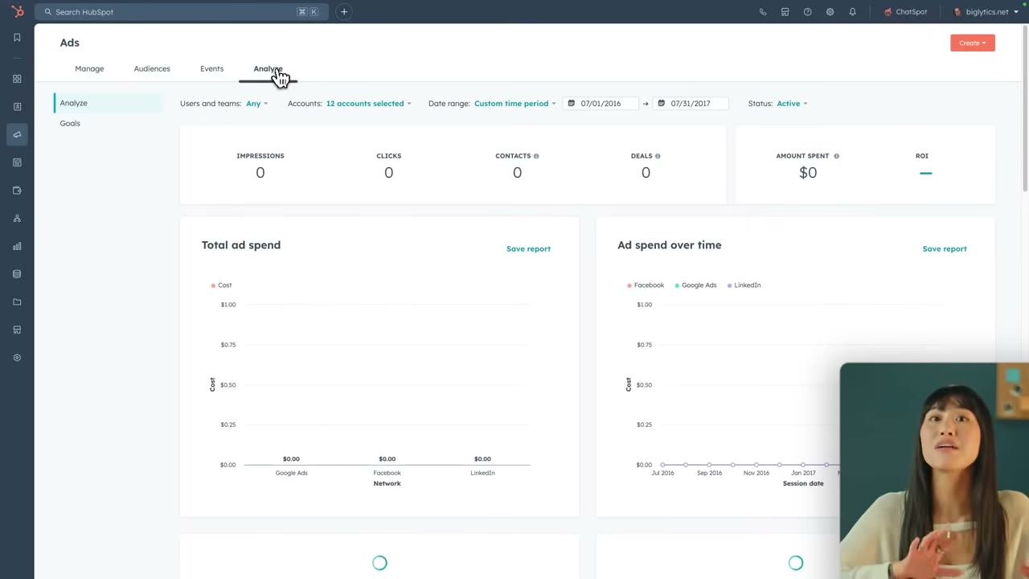Image resolution: width=1029 pixels, height=579 pixels.
Task: Click the HubSpot sprocket logo
Action: click(x=17, y=11)
